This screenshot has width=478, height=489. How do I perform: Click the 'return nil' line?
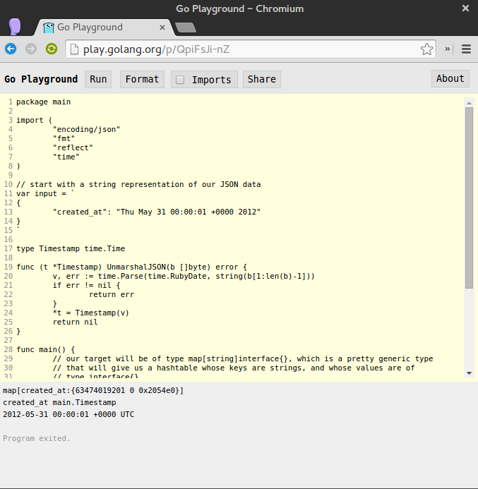click(75, 322)
